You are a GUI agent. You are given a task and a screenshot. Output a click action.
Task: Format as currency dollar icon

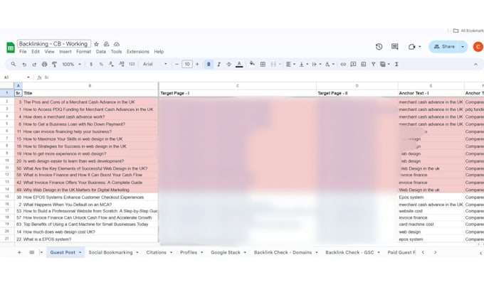click(91, 65)
